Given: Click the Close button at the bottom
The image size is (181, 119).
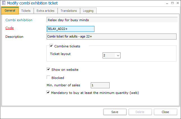Looking at the screenshot, I should pos(165,112).
